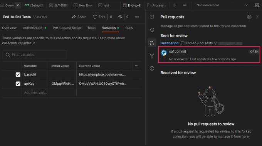Fork the collection
The height and width of the screenshot is (146, 262).
[99, 17]
